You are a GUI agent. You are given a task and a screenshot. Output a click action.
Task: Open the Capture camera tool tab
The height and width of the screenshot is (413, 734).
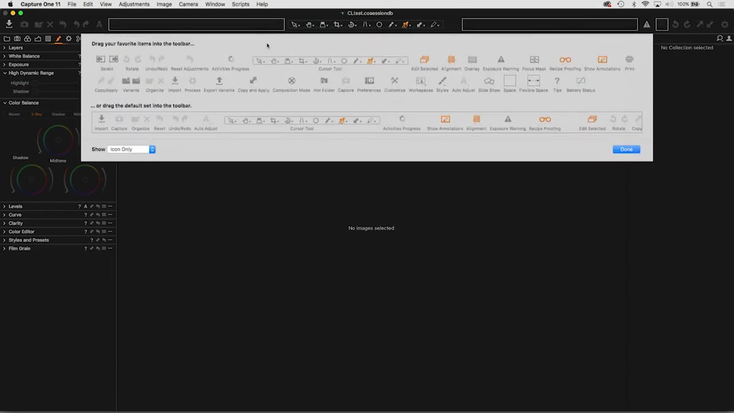[x=17, y=38]
